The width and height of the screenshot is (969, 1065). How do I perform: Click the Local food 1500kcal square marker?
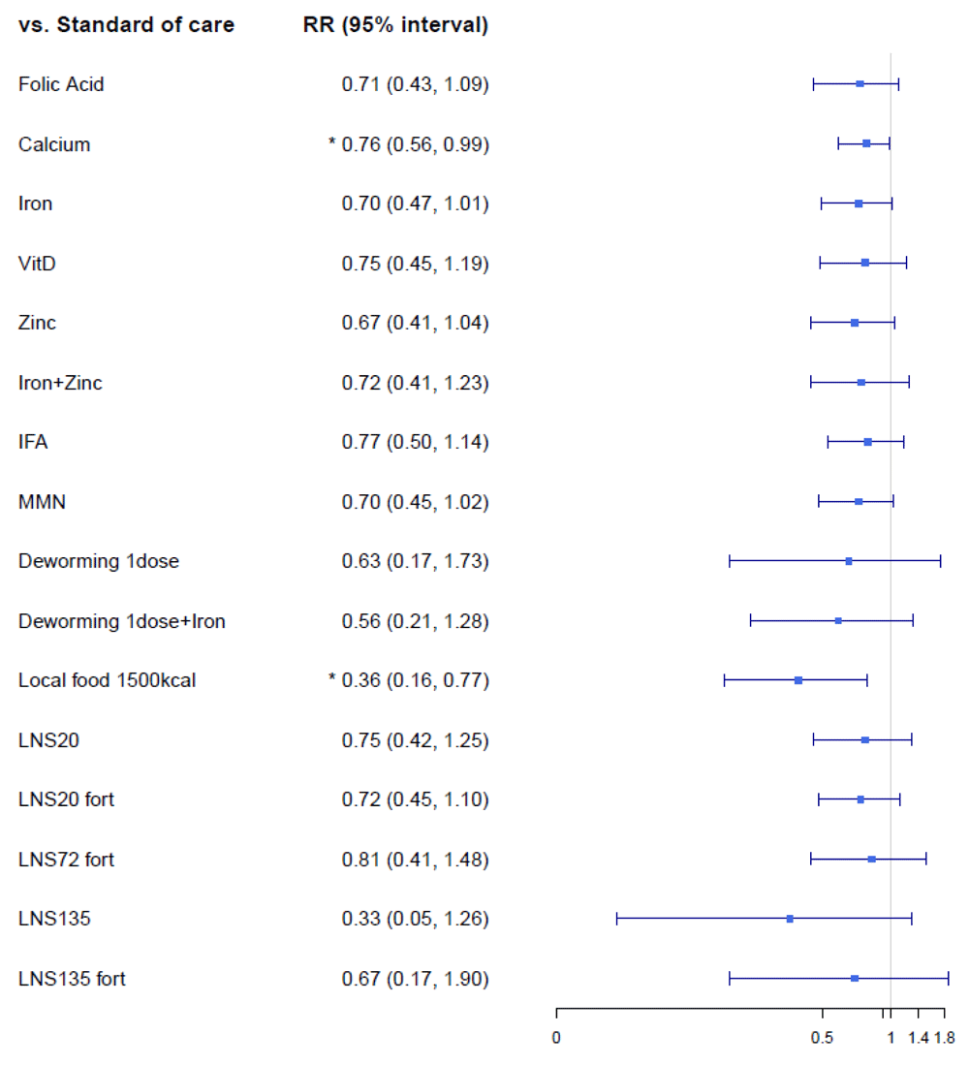[x=798, y=680]
